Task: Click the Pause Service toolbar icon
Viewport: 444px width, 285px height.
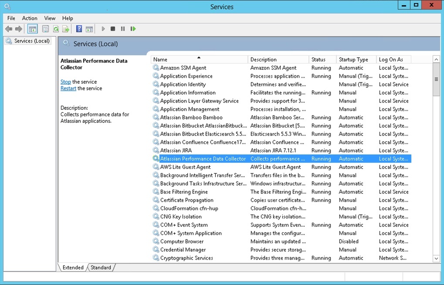Action: click(122, 29)
